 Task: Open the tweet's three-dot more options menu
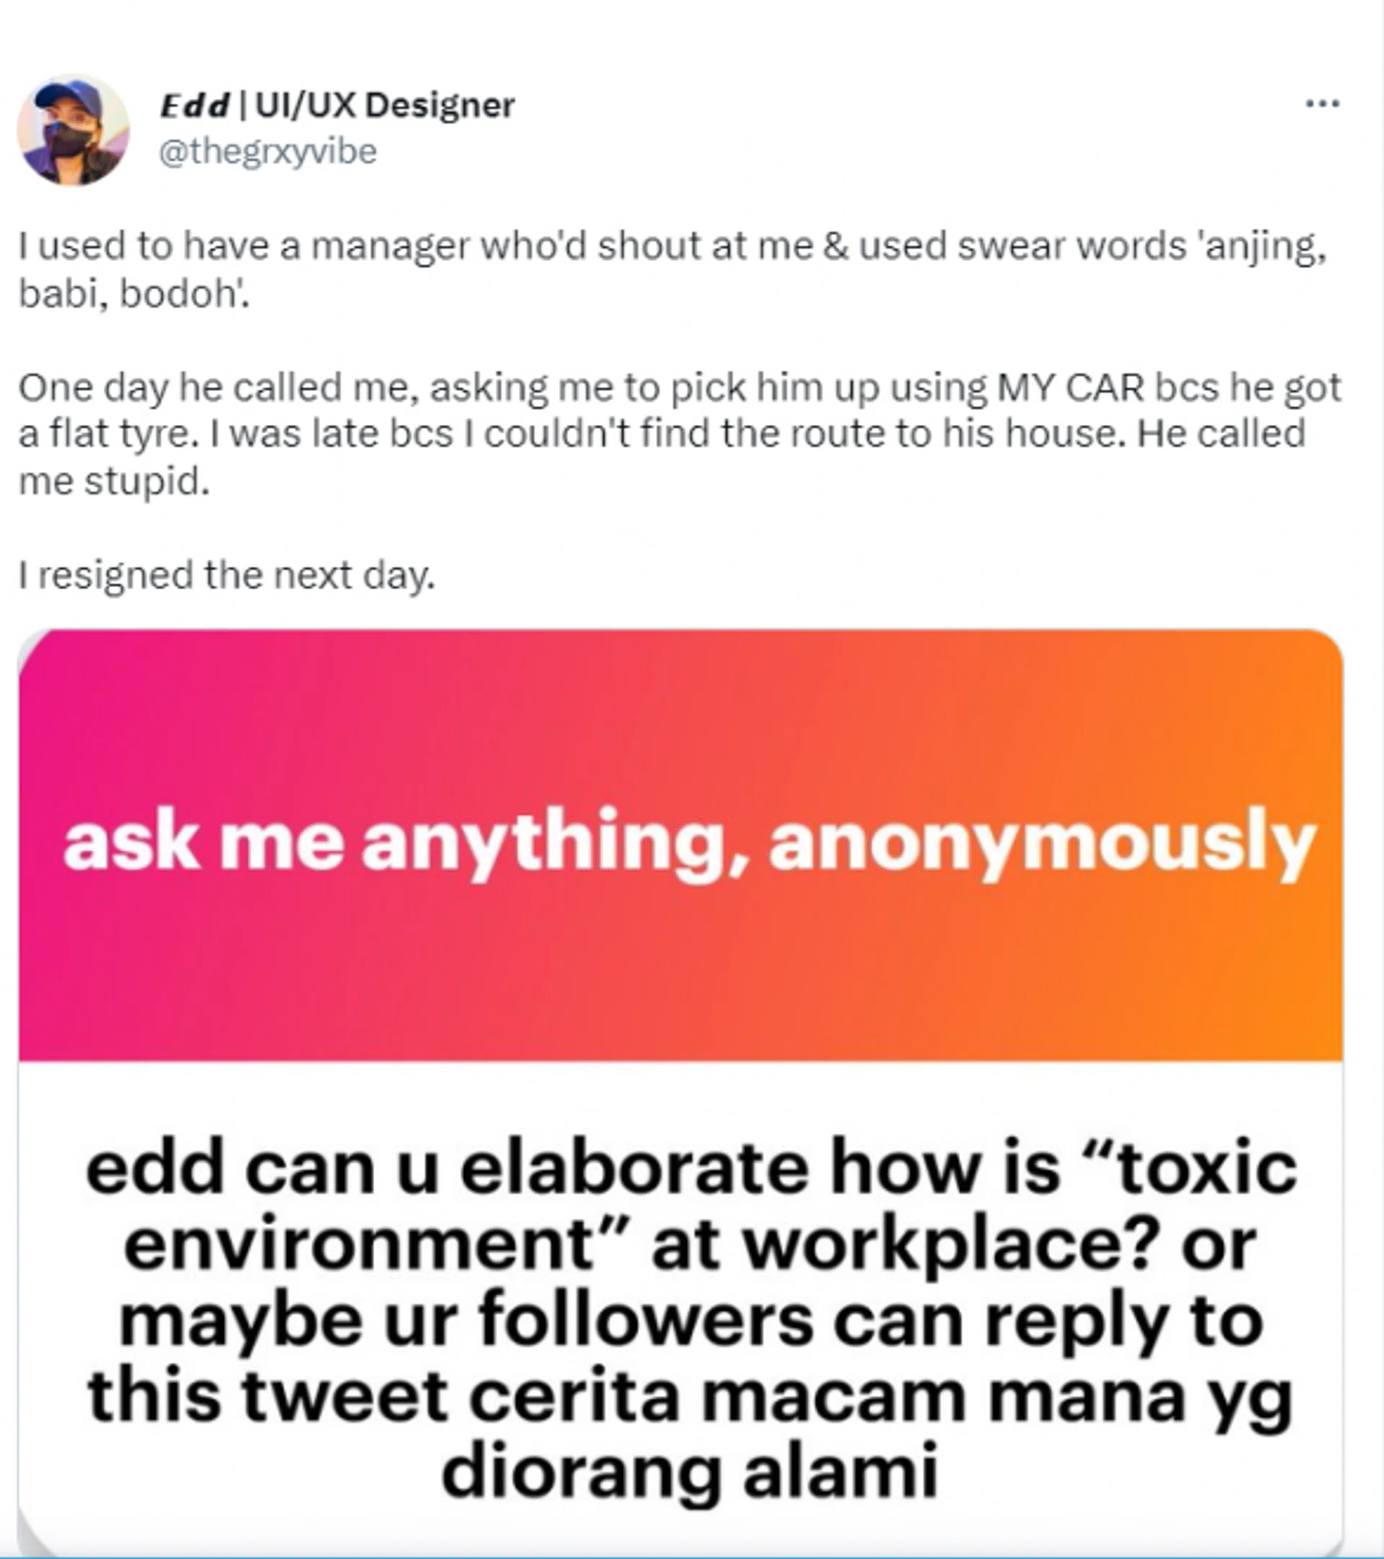point(1322,103)
